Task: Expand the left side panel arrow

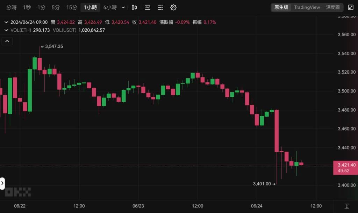Action: pos(2,183)
